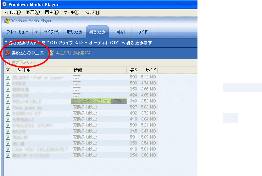262x176 pixels.
Task: Click the 3:49 length cell
Action: 133,101
